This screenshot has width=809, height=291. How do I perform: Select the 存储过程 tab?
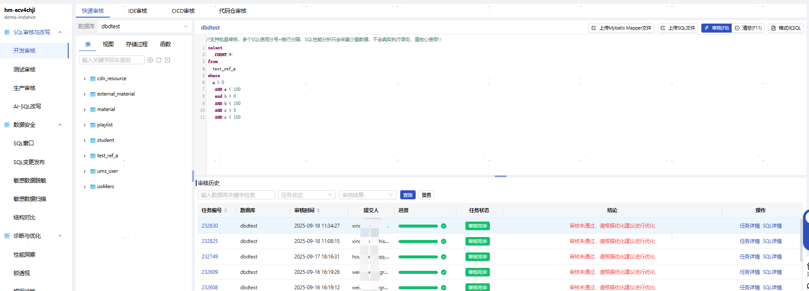coord(136,45)
